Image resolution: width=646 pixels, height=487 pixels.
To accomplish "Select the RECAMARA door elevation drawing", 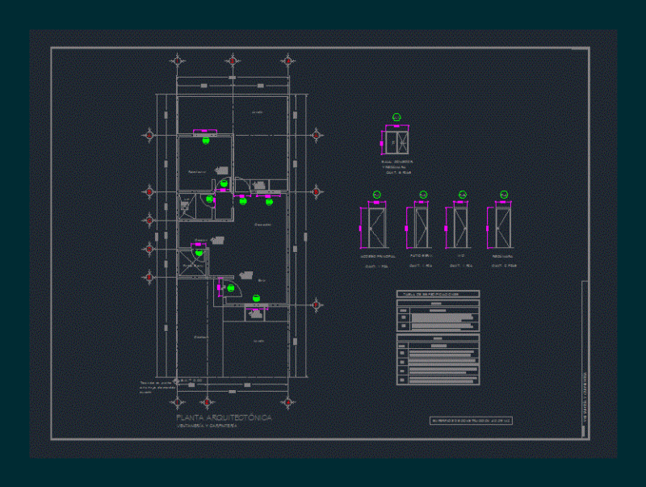I will tap(503, 228).
